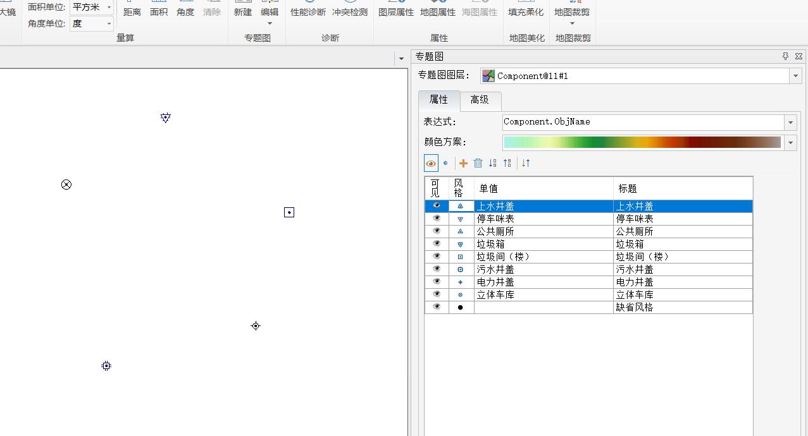This screenshot has width=808, height=436.
Task: Toggle visibility of 垃圾箱 row
Action: (436, 244)
